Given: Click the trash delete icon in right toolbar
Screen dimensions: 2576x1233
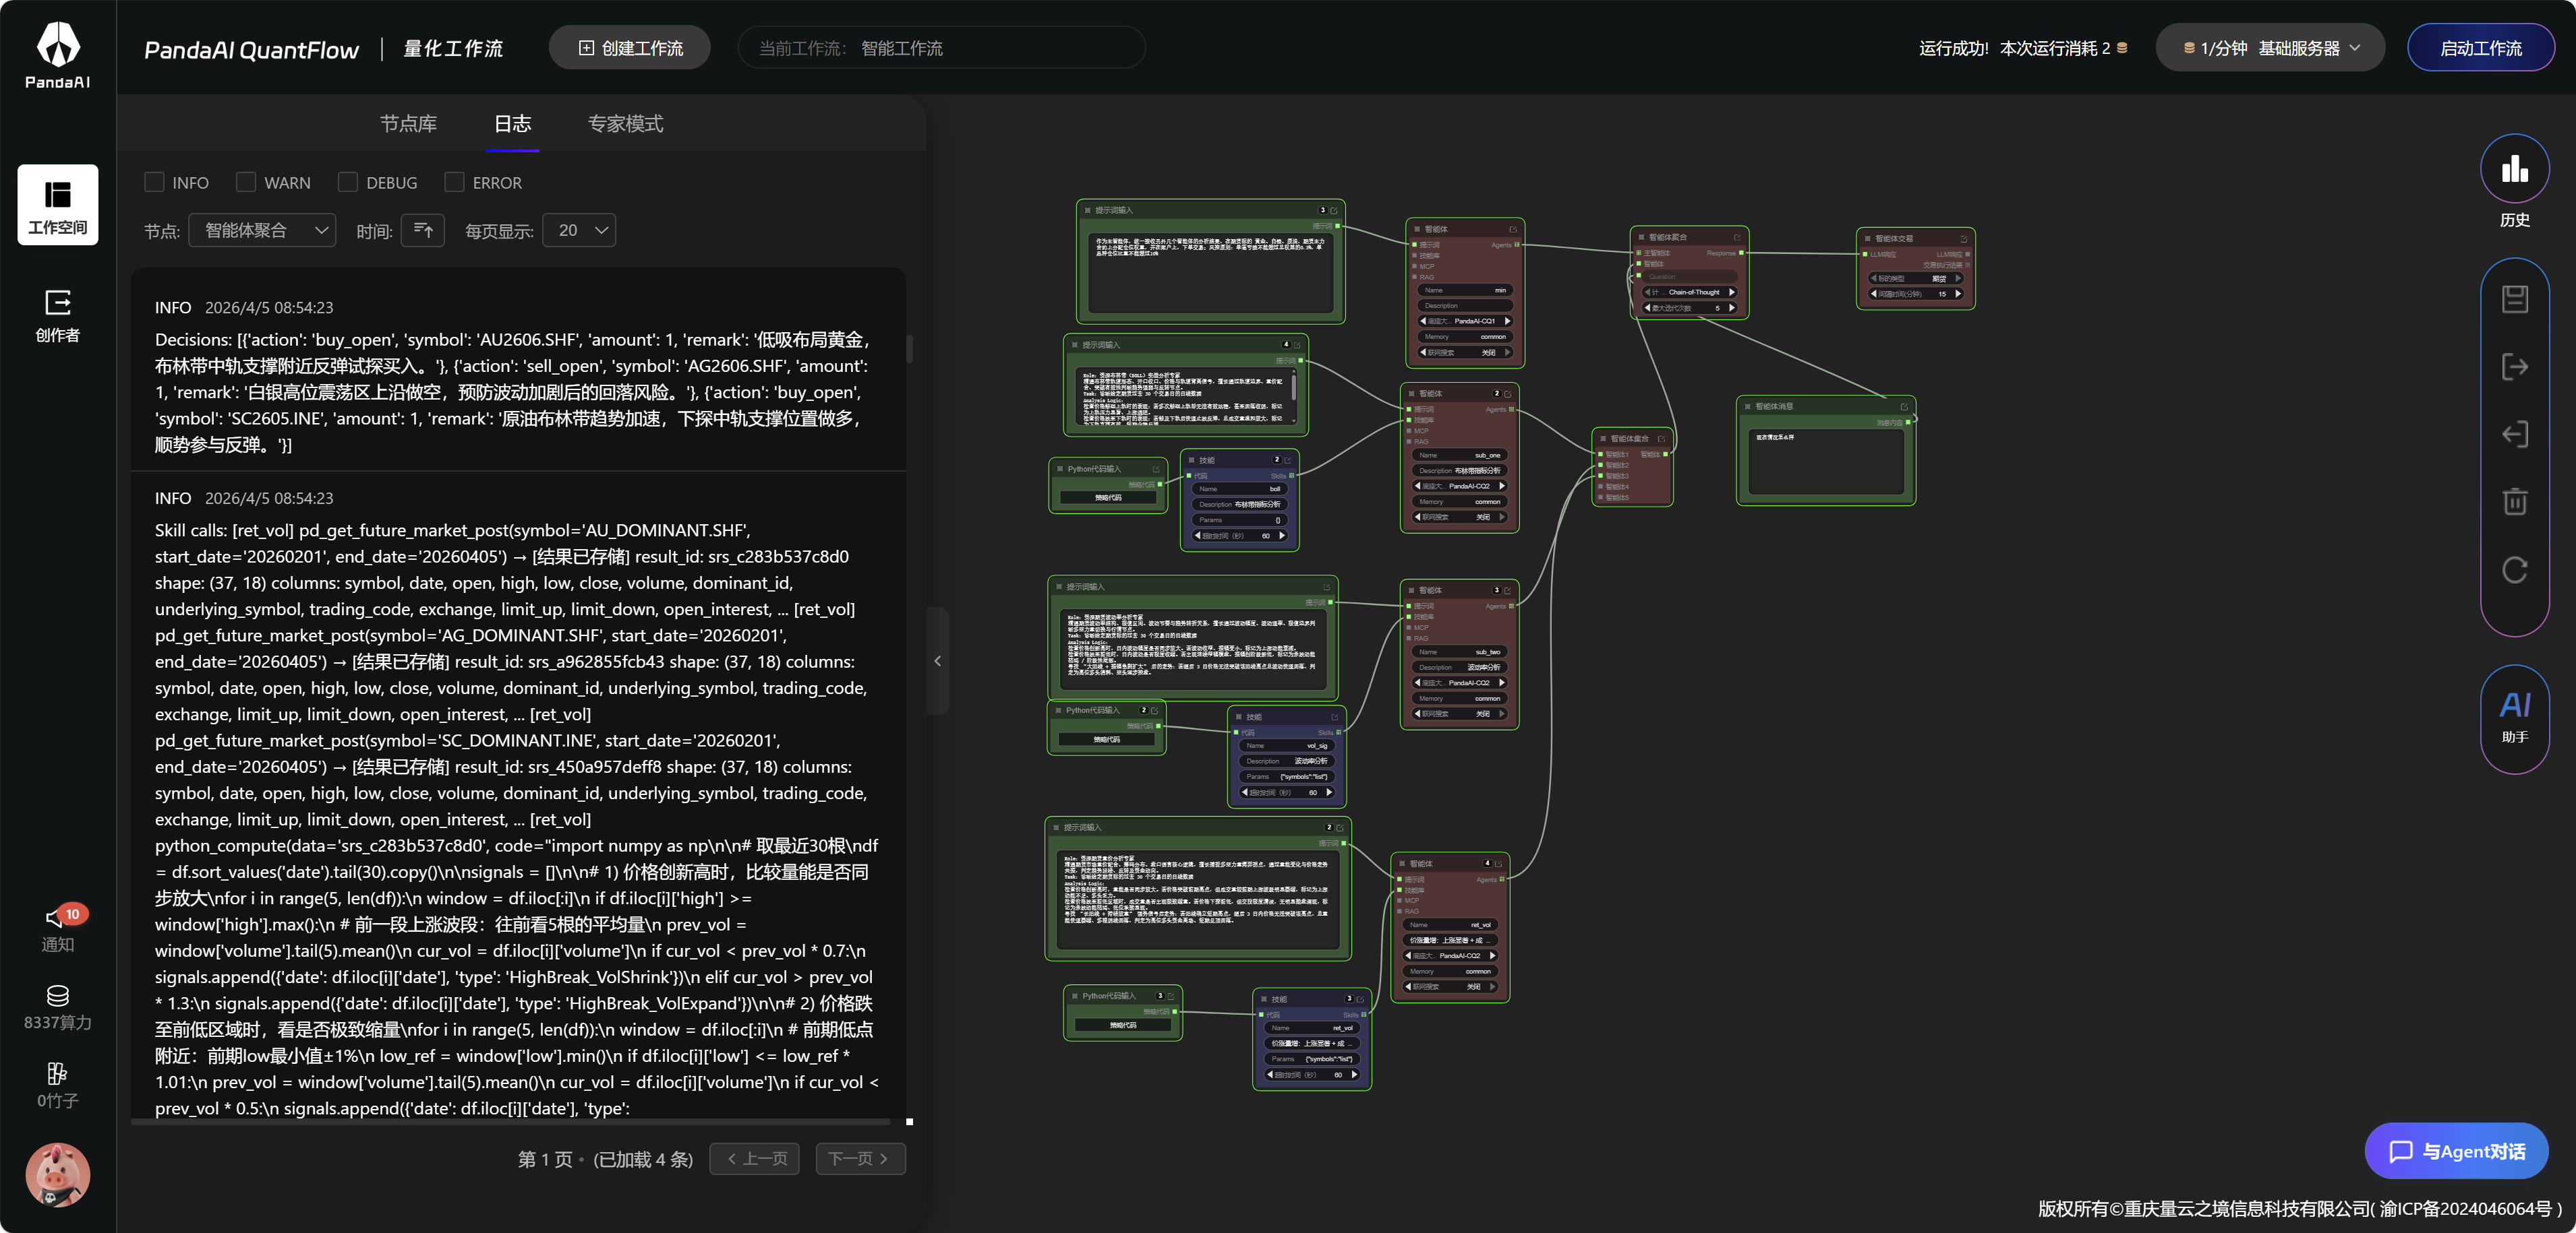Looking at the screenshot, I should point(2514,501).
